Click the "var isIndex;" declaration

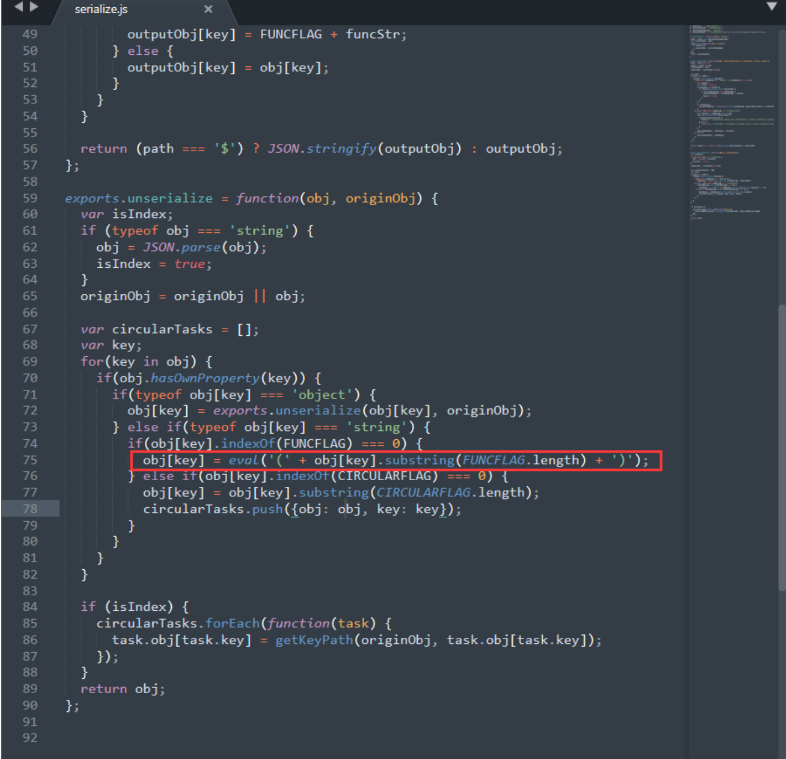pos(127,214)
